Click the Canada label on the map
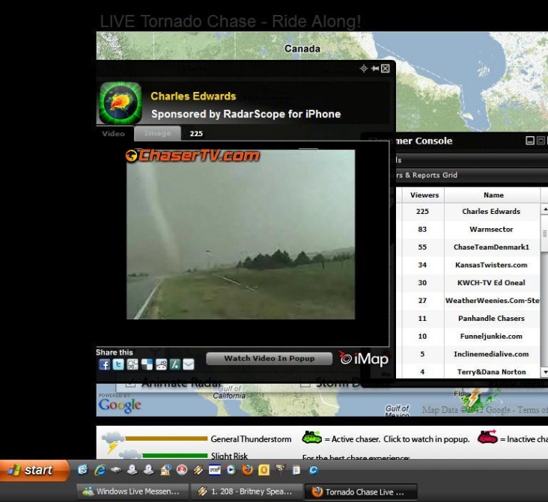548x502 pixels. [302, 49]
